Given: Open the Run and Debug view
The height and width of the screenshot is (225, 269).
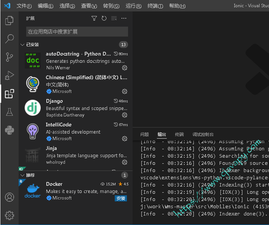Looking at the screenshot, I should coord(9,75).
